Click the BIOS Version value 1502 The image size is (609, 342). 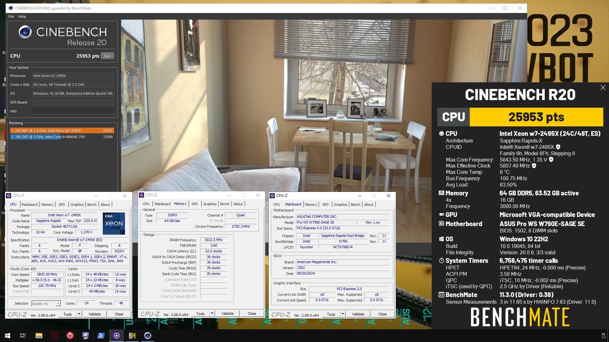[x=343, y=268]
